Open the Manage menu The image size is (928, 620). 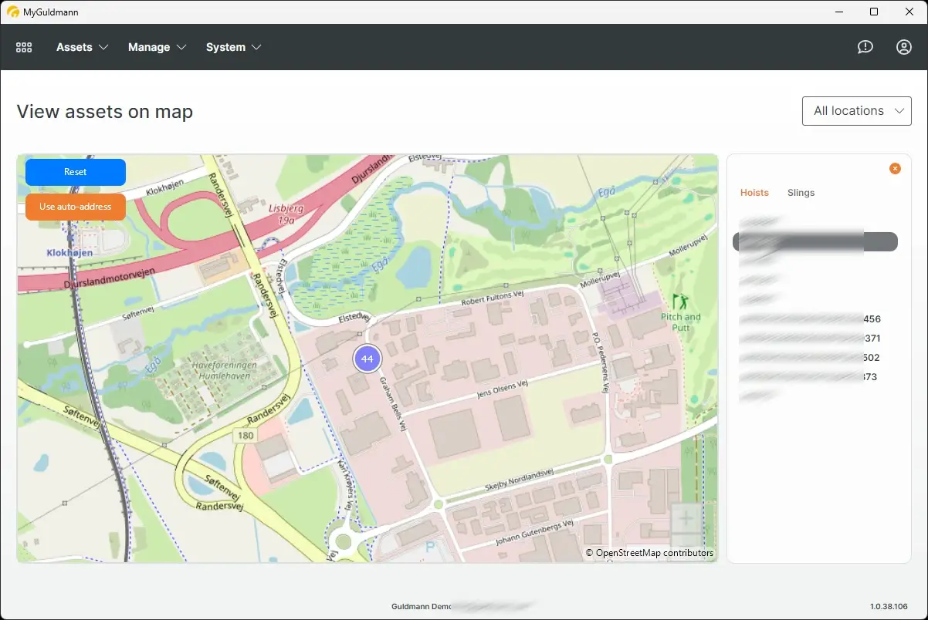pos(149,47)
